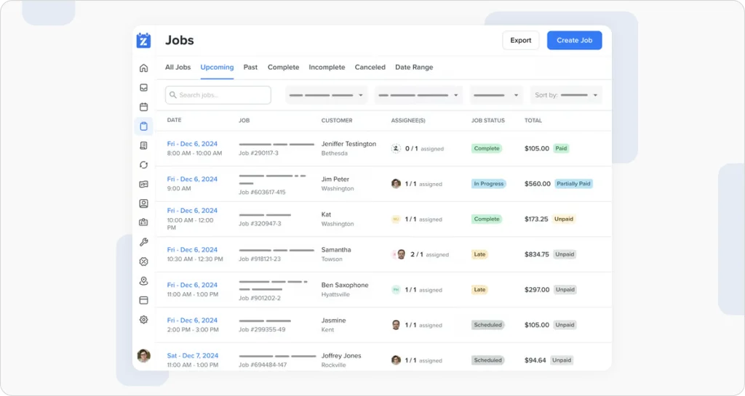
Task: Open the Sat - Dec 7, 2024 job link
Action: (192, 356)
